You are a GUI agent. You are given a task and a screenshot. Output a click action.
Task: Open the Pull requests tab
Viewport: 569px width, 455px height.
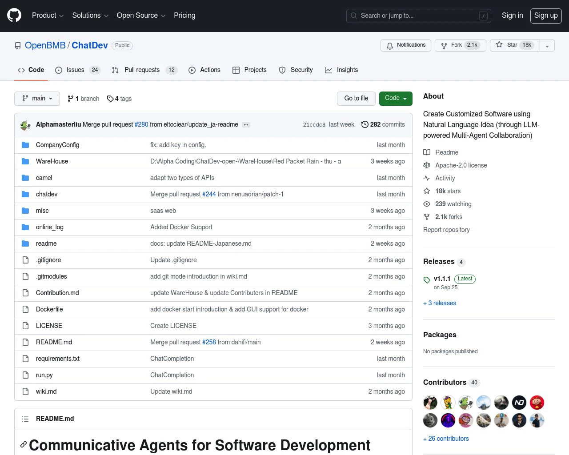144,70
